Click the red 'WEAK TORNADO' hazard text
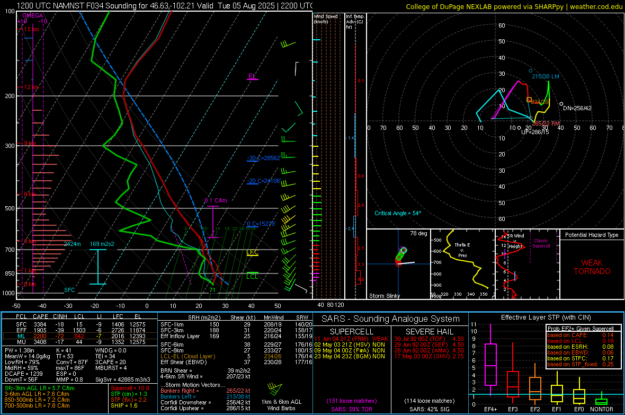 (x=592, y=267)
